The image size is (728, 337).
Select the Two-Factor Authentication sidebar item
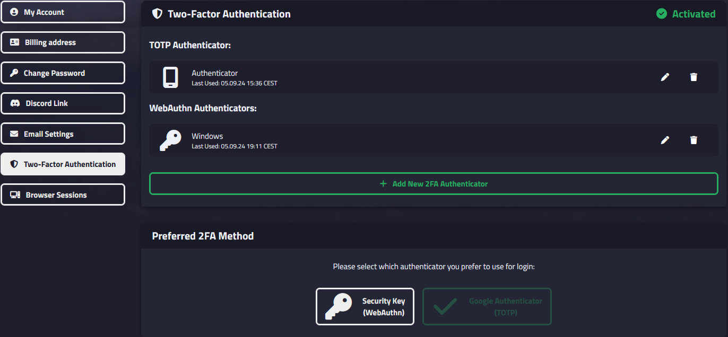coord(63,164)
